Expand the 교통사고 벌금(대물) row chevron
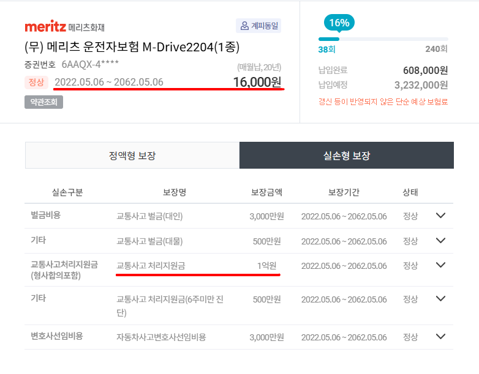This screenshot has width=479, height=374. point(440,241)
